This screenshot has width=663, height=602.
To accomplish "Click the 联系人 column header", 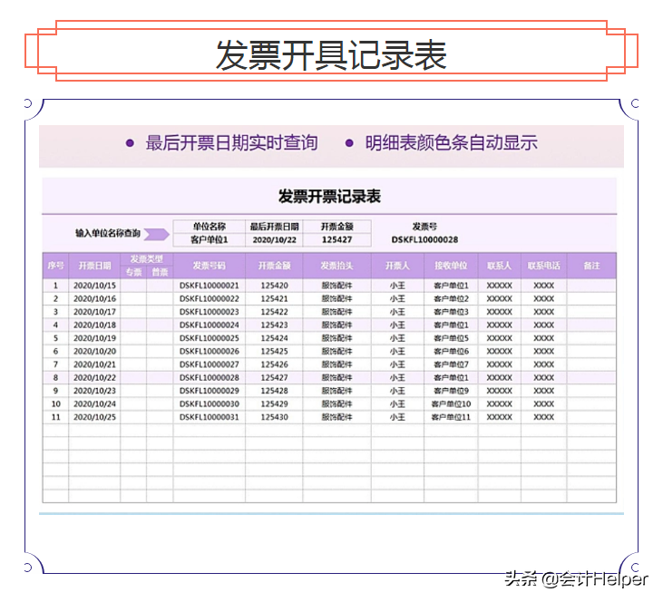I will coord(500,266).
